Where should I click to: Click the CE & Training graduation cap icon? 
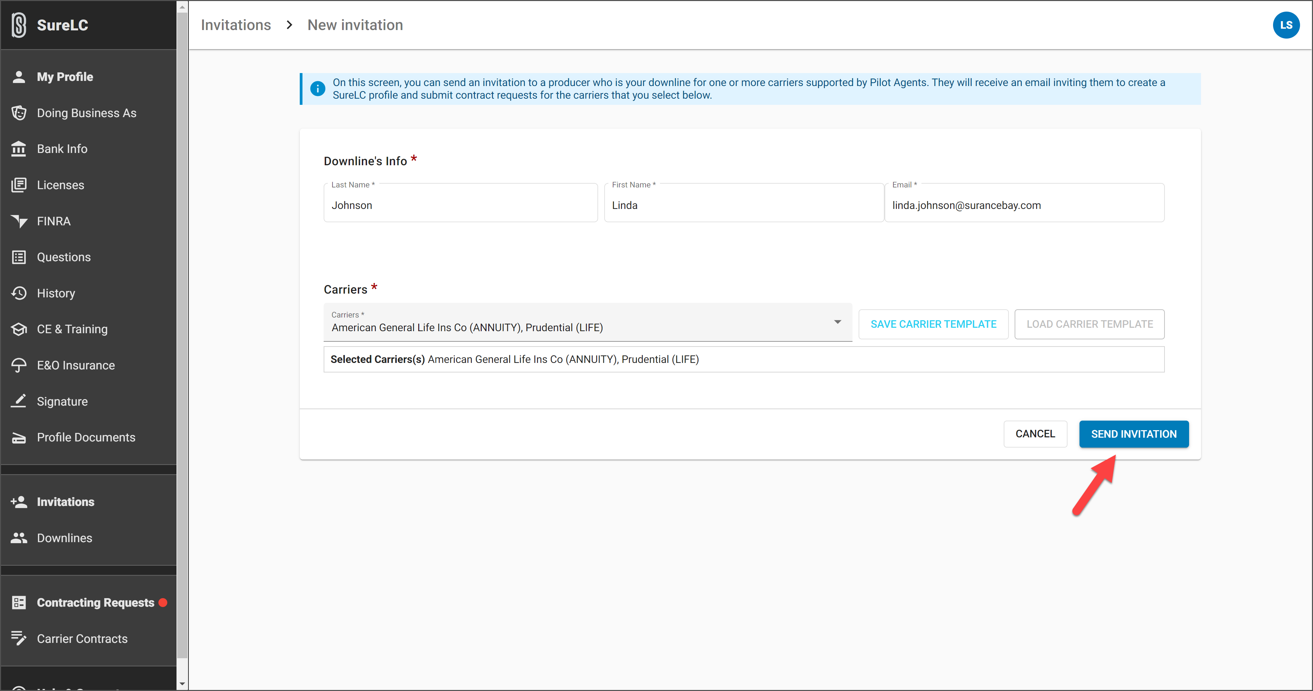(x=19, y=329)
